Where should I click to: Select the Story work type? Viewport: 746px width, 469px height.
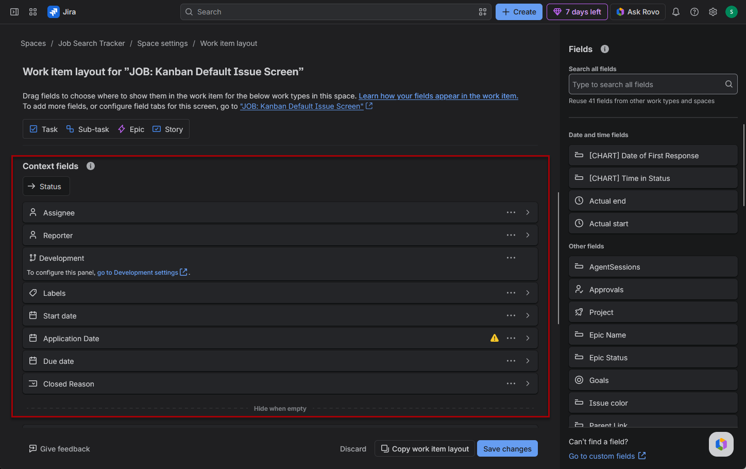pyautogui.click(x=168, y=129)
